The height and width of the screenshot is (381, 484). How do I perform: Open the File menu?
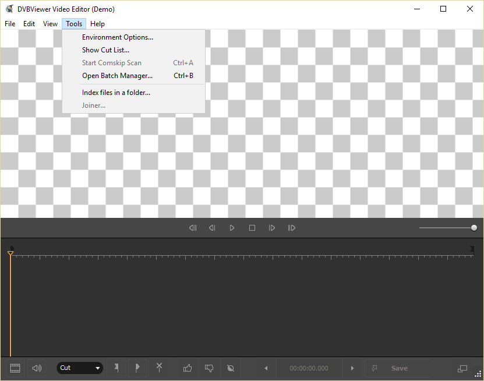point(10,24)
